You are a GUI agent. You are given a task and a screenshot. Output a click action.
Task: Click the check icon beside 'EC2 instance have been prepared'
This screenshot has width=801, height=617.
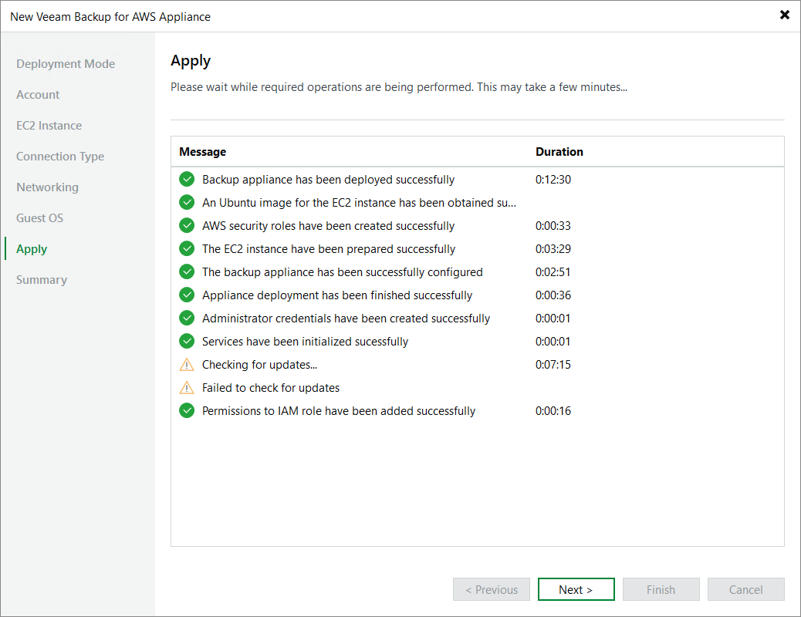pos(187,249)
